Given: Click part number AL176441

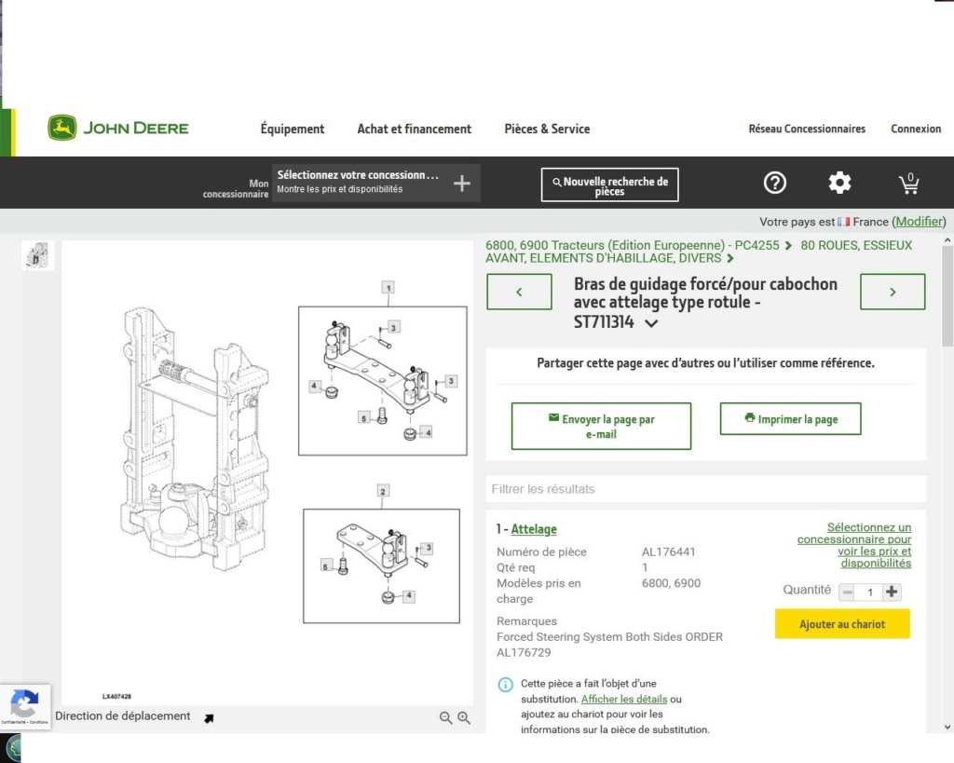Looking at the screenshot, I should tap(668, 552).
